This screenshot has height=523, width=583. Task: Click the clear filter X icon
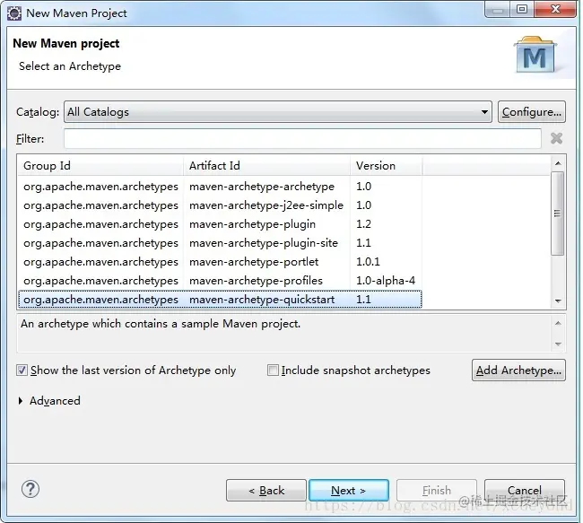click(x=557, y=138)
